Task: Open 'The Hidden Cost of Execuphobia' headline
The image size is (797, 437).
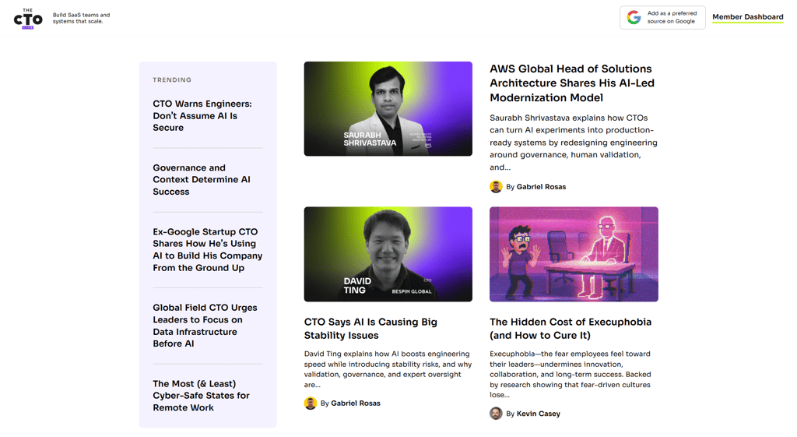Action: [571, 328]
